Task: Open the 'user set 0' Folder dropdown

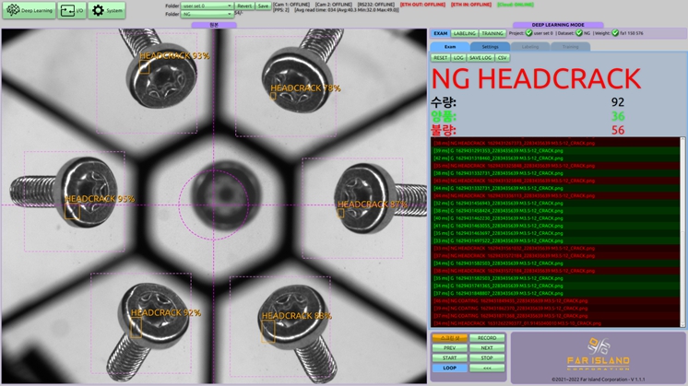Action: pos(207,6)
